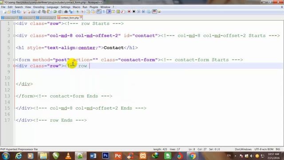Create a new file using the toolbar New icon
284x160 pixels.
click(5, 12)
